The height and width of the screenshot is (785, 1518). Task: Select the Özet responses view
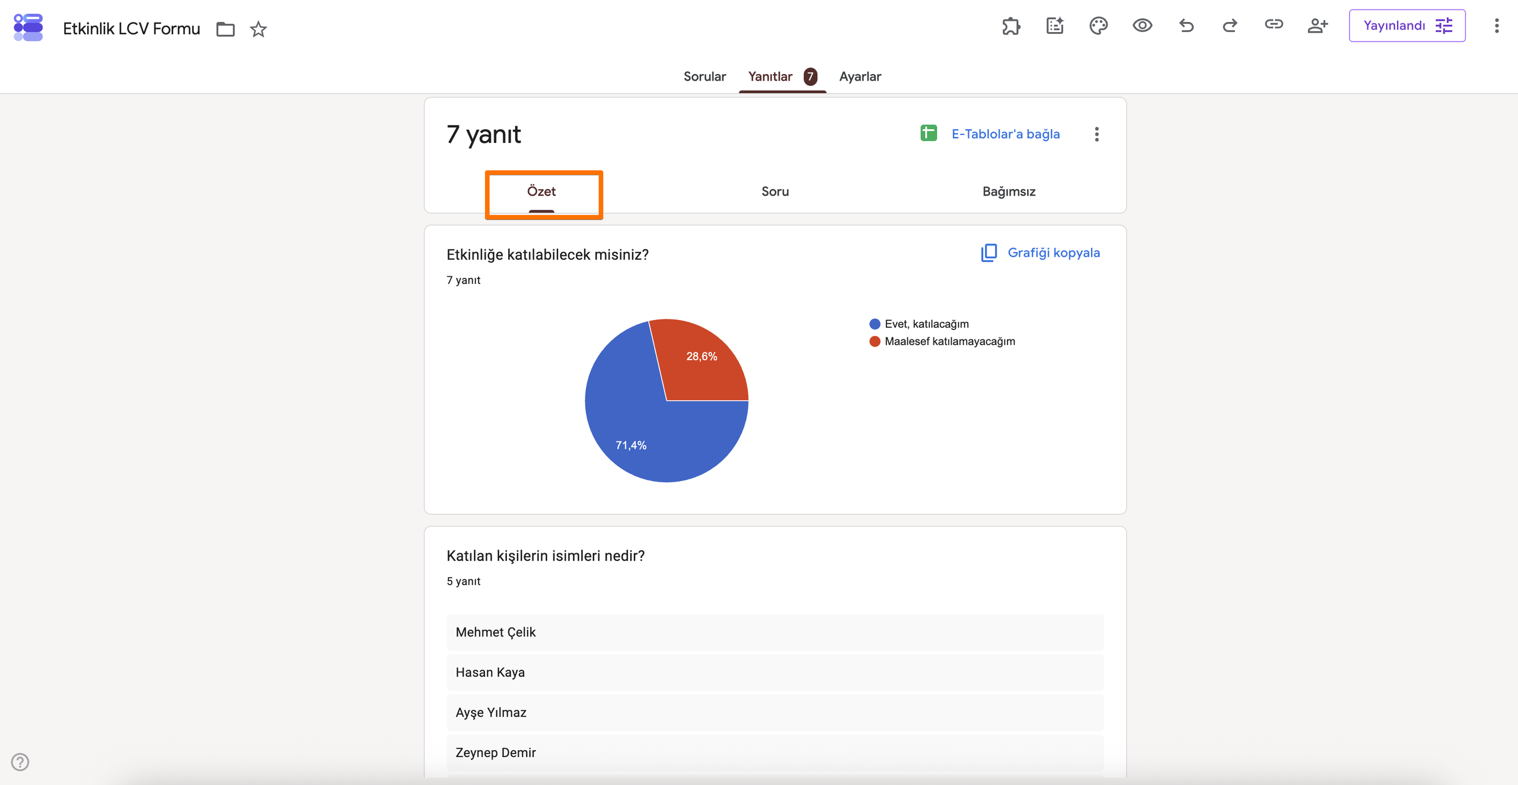point(541,192)
